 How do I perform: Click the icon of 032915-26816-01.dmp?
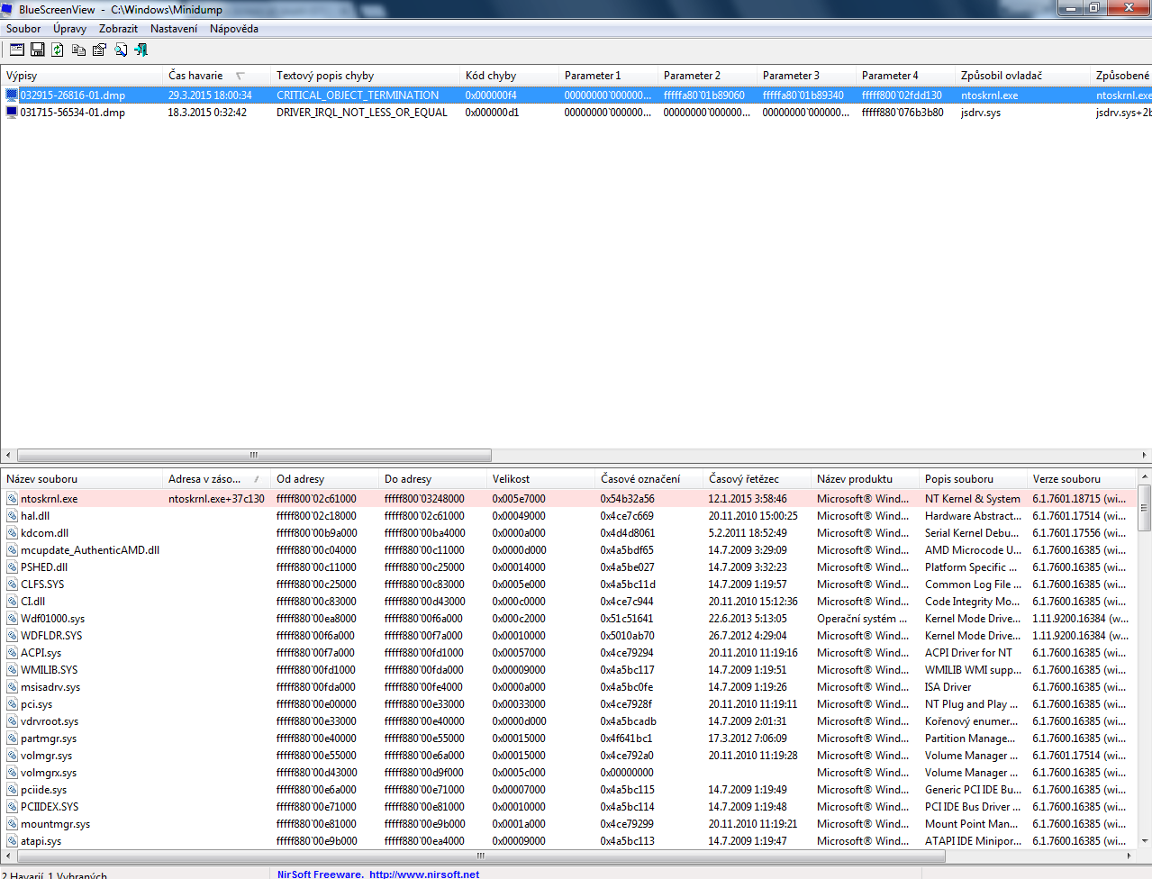[12, 95]
